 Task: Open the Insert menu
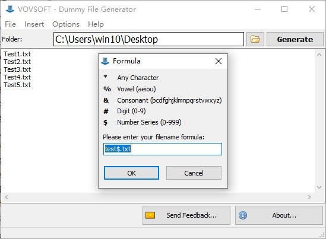[x=34, y=24]
